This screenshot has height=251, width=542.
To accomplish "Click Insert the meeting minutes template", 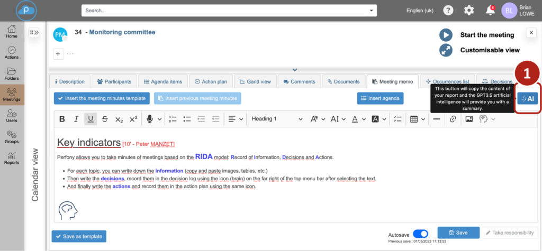I will (102, 98).
